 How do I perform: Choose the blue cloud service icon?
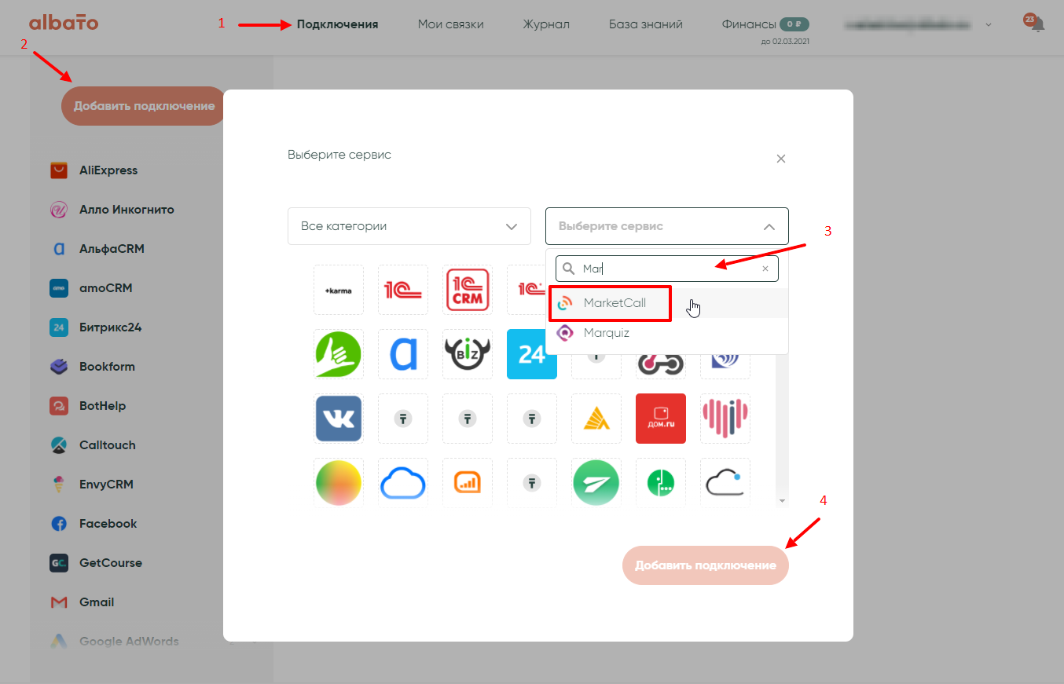pyautogui.click(x=403, y=483)
